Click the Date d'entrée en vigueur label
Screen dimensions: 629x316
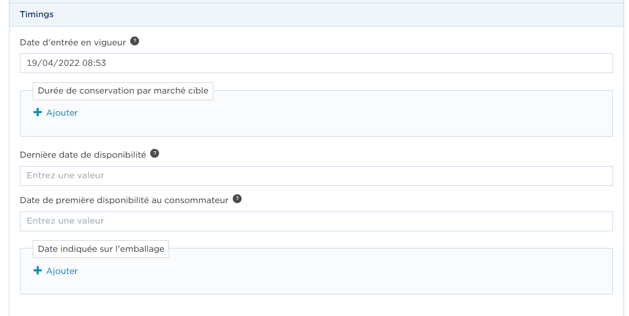point(73,43)
